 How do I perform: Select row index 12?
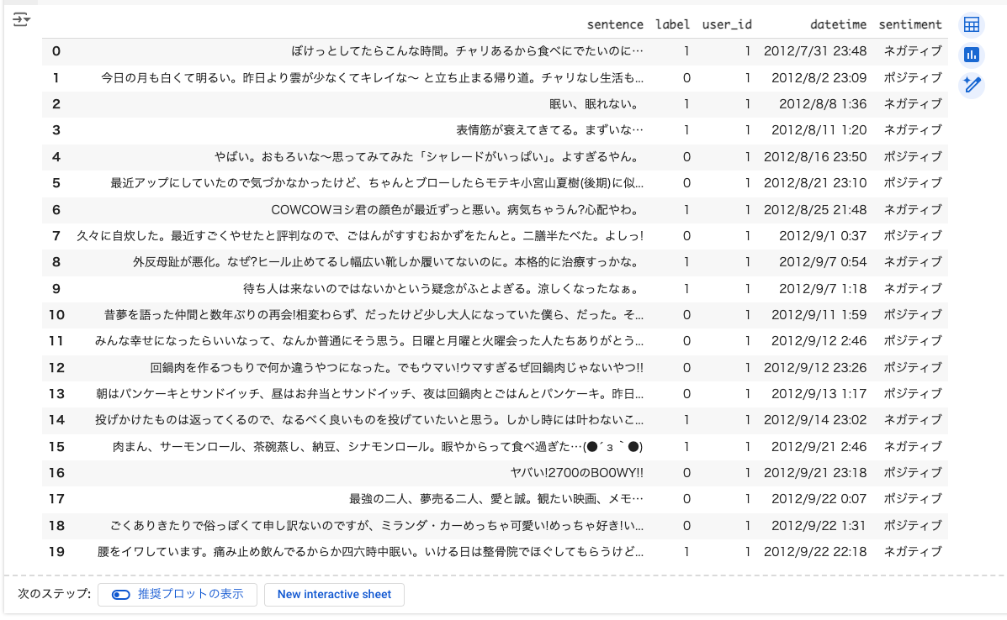[x=56, y=368]
